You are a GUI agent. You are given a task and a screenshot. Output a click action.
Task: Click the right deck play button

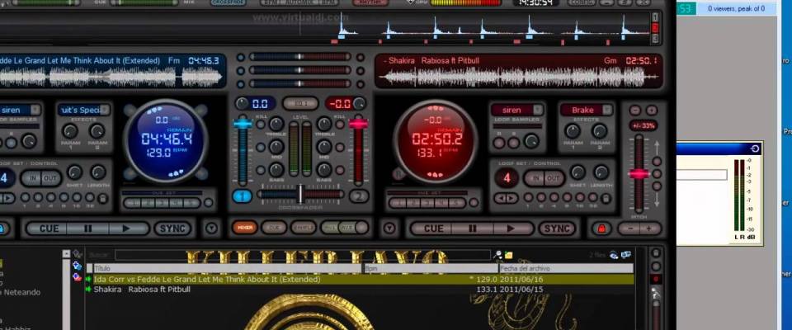(x=511, y=229)
